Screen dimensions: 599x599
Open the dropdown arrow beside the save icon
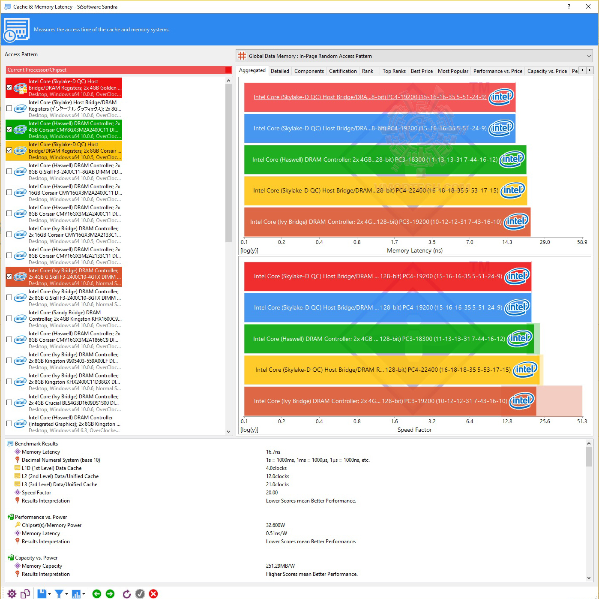pos(50,594)
